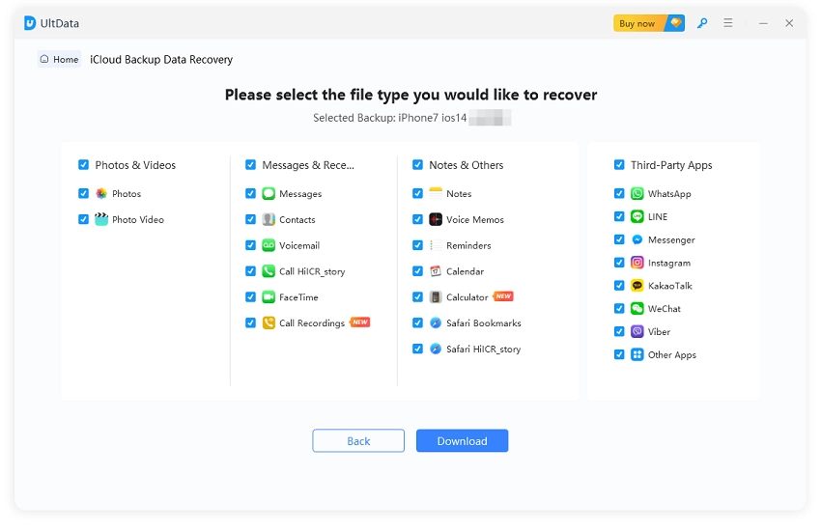Click the Buy now button

click(x=649, y=23)
